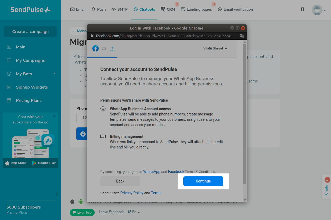Click the Facebook login button behind dialog
331x220 pixels.
pyautogui.click(x=82, y=134)
